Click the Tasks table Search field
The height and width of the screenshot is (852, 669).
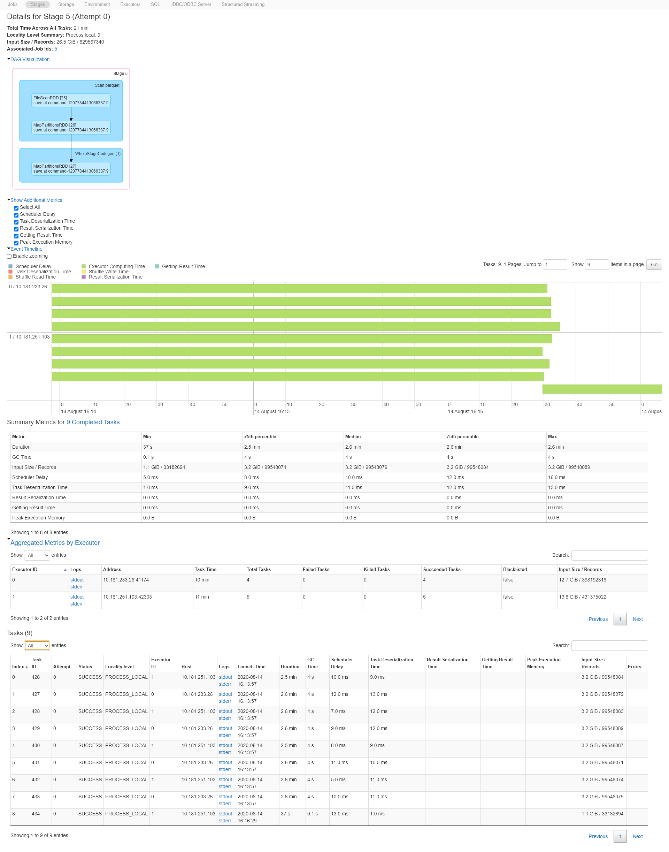click(609, 646)
